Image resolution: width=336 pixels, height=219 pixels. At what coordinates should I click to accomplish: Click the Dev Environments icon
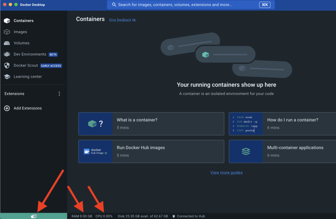pos(7,54)
